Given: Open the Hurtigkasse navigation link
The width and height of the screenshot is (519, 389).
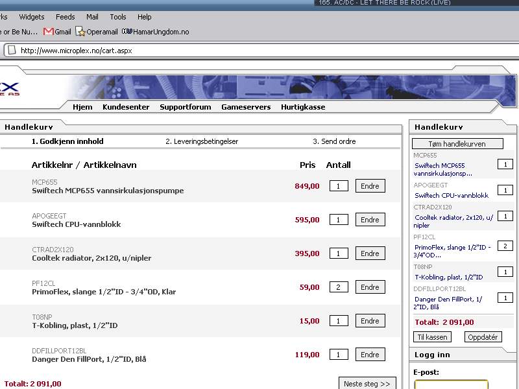Looking at the screenshot, I should point(303,107).
